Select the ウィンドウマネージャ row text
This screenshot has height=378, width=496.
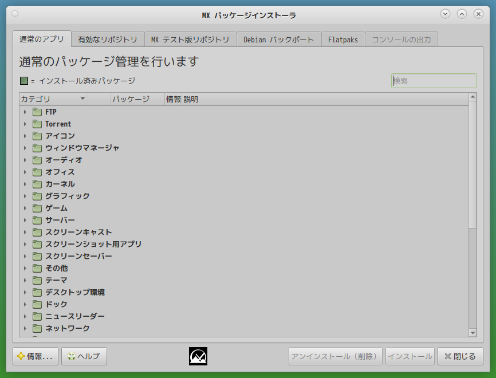82,148
